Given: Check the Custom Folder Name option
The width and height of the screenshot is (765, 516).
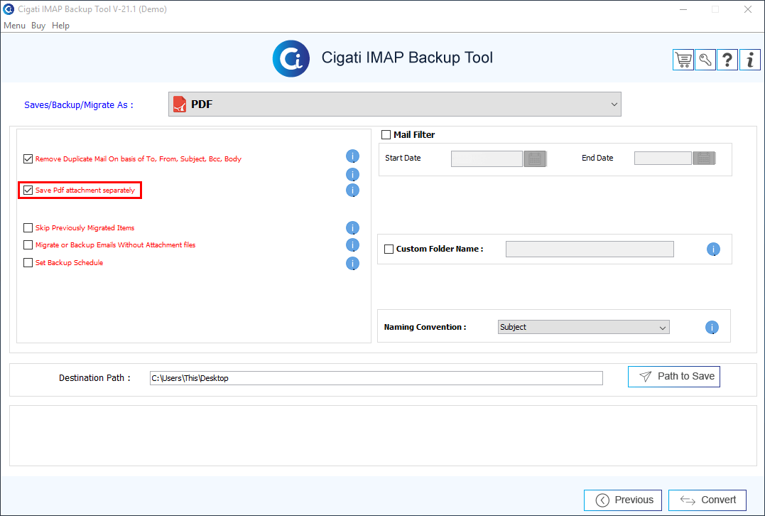Looking at the screenshot, I should click(389, 249).
